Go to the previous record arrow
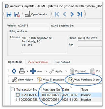The height and width of the screenshot is (109, 105). click(64, 14)
